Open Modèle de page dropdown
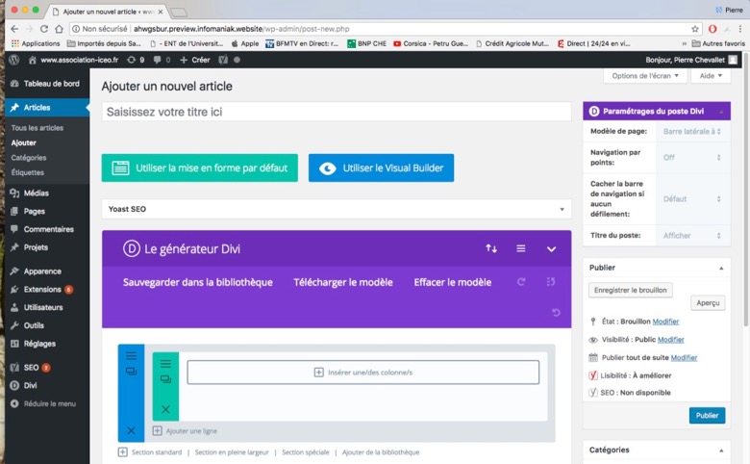Viewport: 750px width, 464px height. 691,131
